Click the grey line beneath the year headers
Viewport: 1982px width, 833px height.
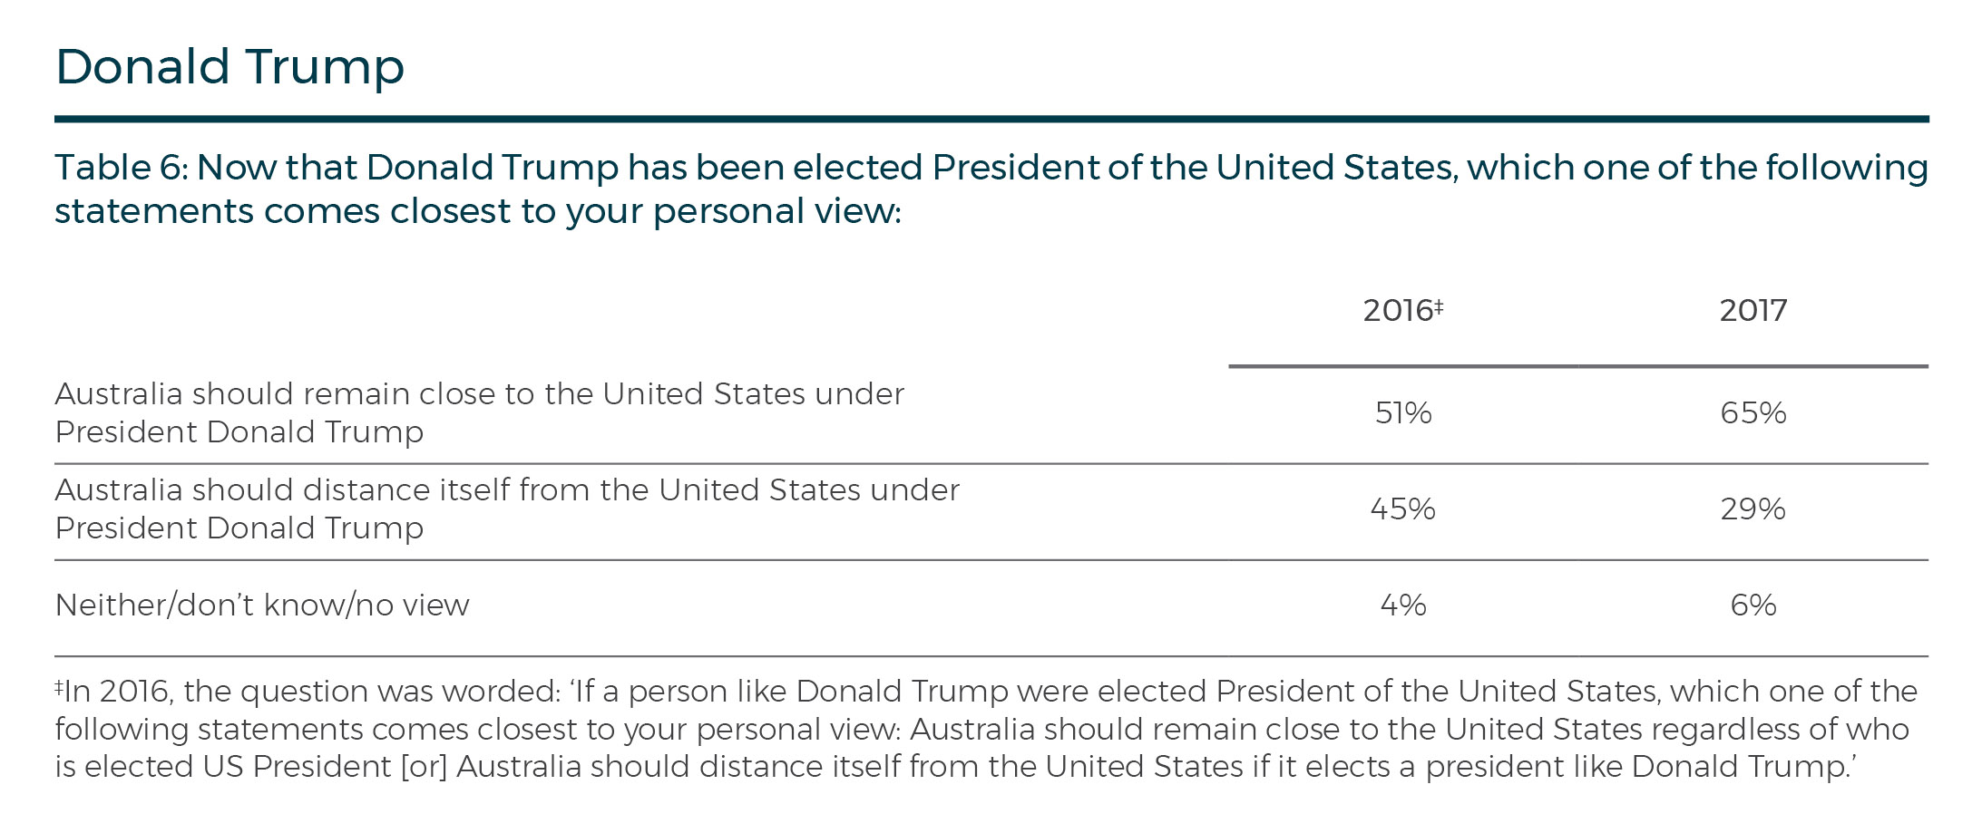pyautogui.click(x=1577, y=366)
